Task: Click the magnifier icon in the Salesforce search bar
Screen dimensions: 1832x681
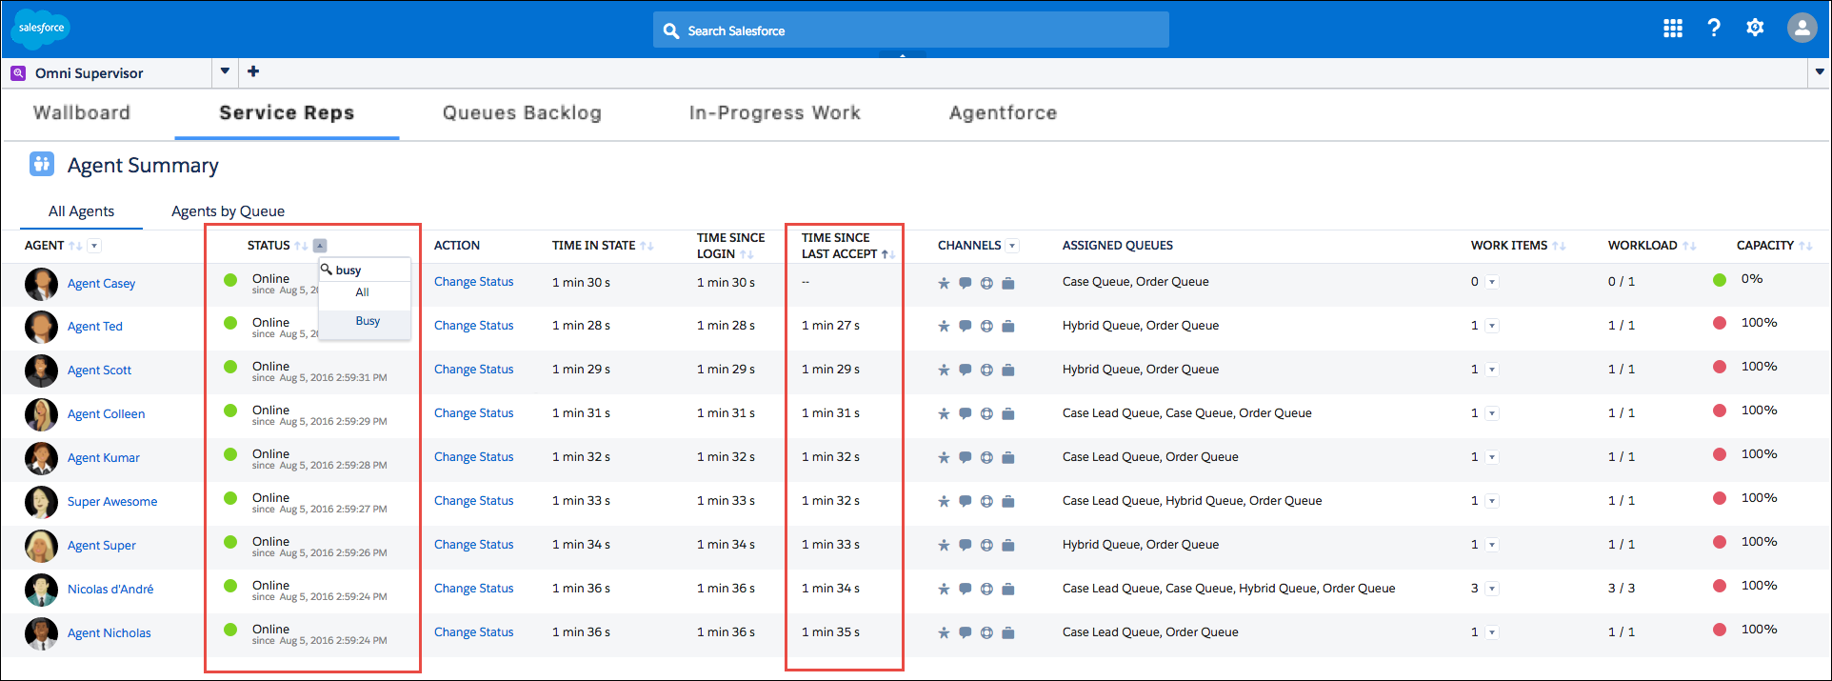Action: pos(671,30)
